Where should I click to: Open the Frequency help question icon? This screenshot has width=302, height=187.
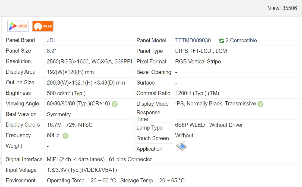point(65,136)
